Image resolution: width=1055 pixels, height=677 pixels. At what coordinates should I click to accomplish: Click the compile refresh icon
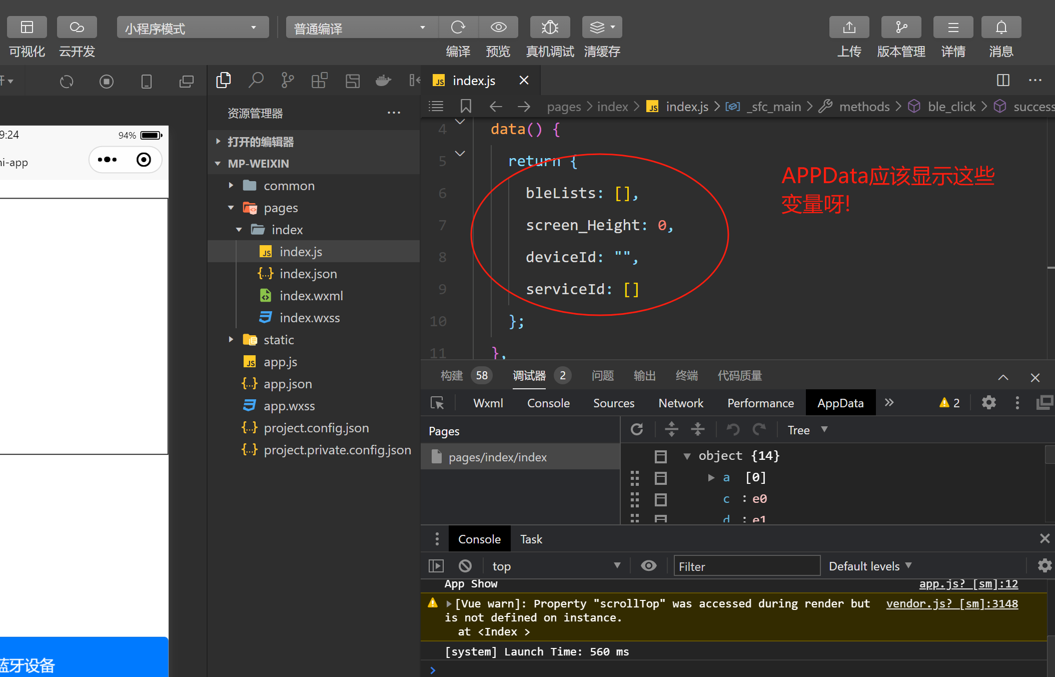[x=458, y=27]
